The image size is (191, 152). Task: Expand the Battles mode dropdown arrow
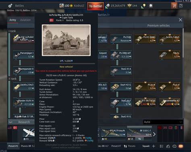click(109, 15)
